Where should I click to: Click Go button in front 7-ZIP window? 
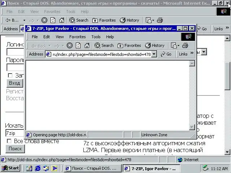click(x=166, y=54)
